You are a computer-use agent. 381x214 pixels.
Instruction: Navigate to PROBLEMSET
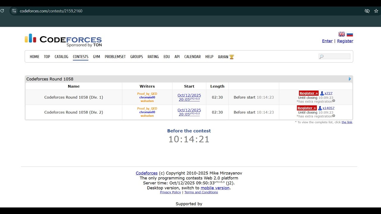click(x=115, y=57)
